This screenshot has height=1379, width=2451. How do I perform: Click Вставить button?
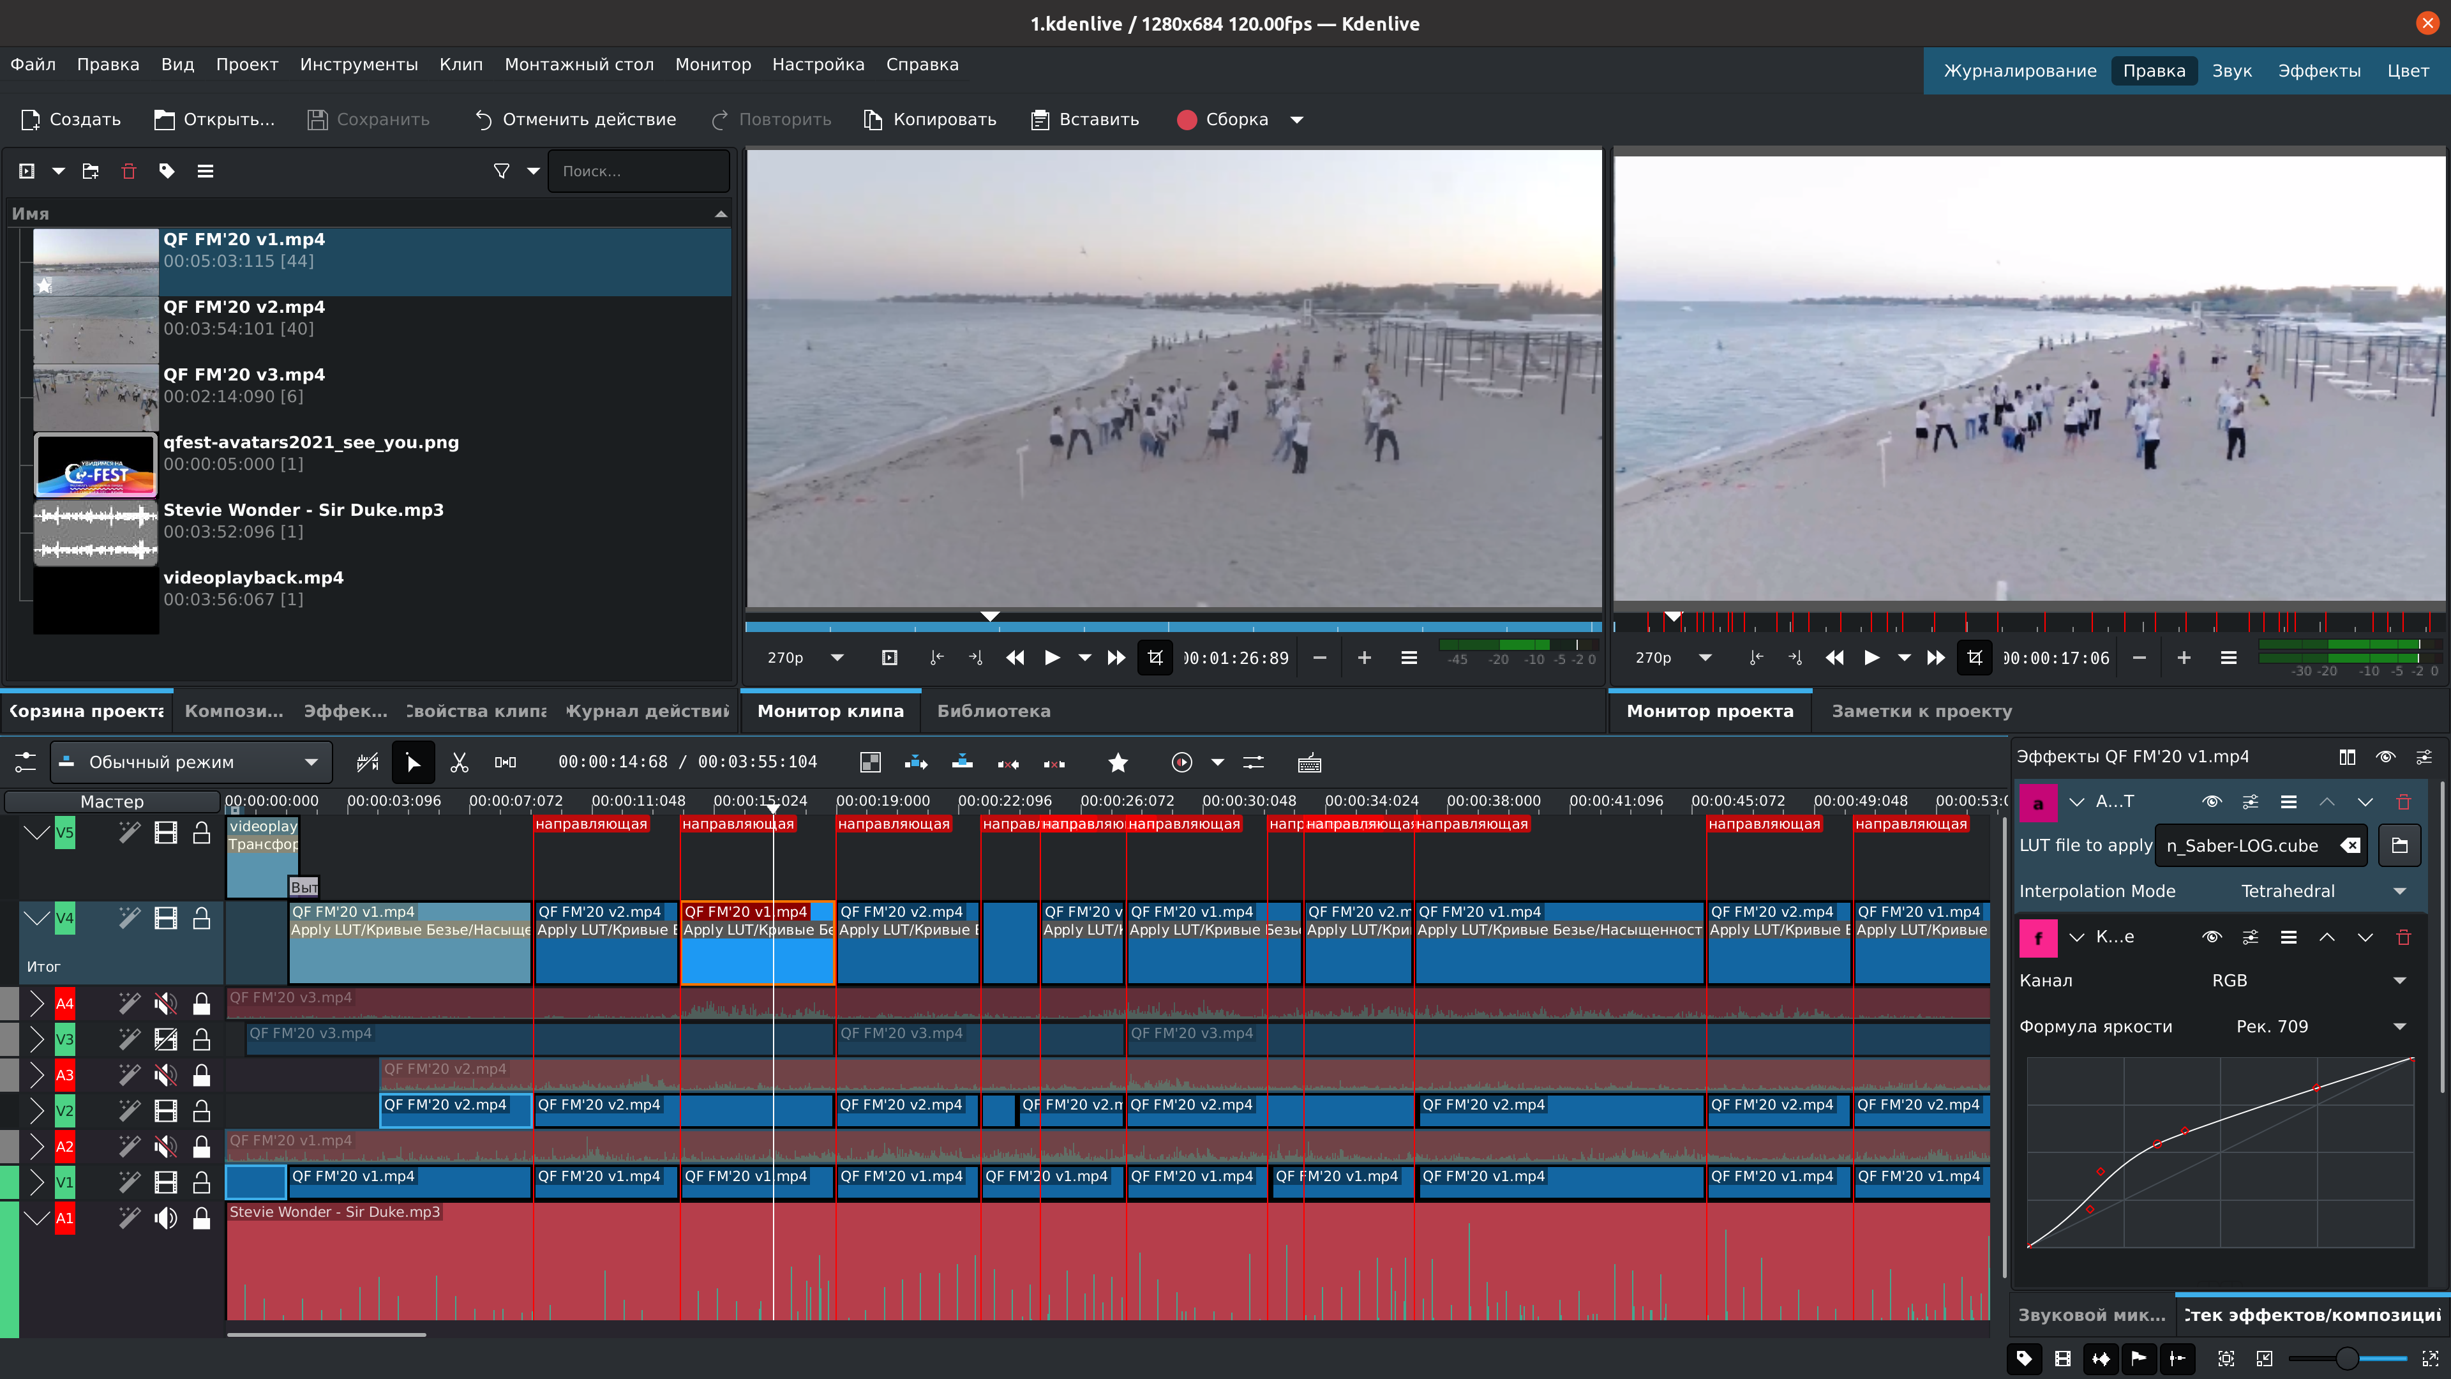(x=1086, y=120)
